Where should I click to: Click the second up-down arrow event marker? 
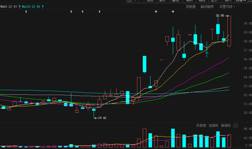71,12
